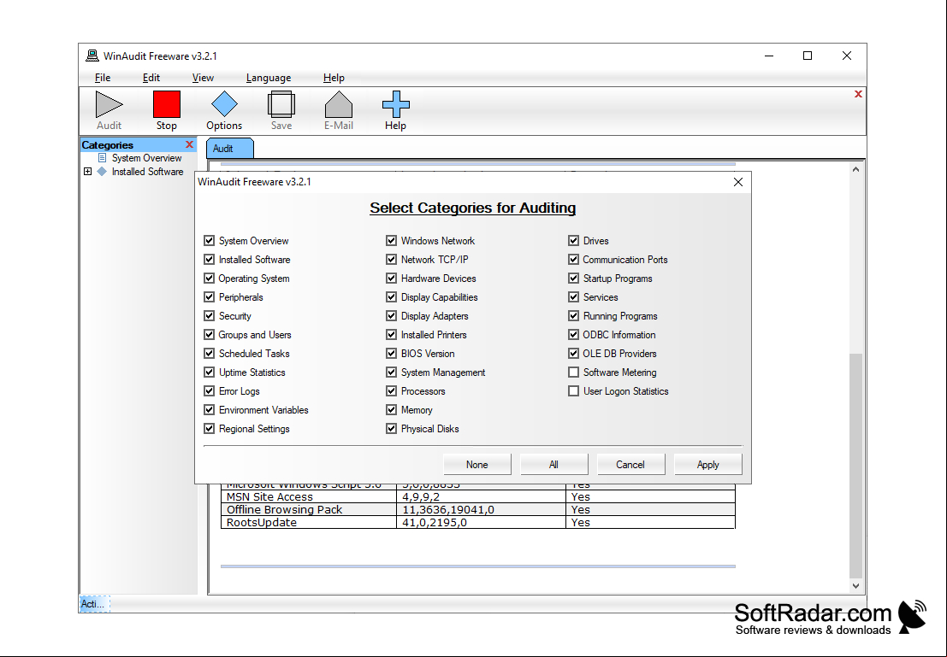This screenshot has width=947, height=657.
Task: Toggle the Regional Settings checkbox
Action: pos(209,428)
